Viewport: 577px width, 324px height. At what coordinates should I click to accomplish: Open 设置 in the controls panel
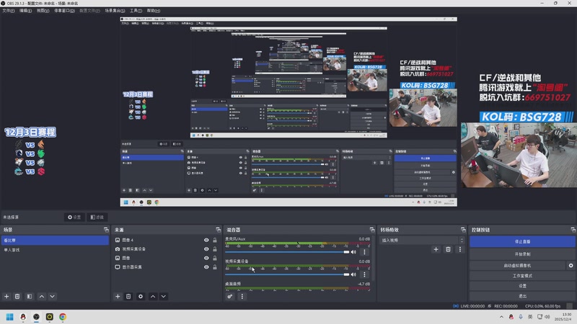[522, 286]
